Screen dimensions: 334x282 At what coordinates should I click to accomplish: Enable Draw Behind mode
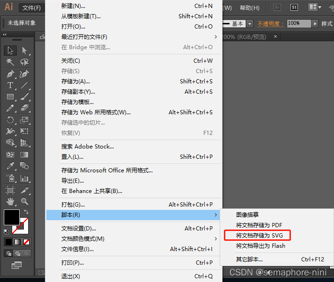point(17,253)
